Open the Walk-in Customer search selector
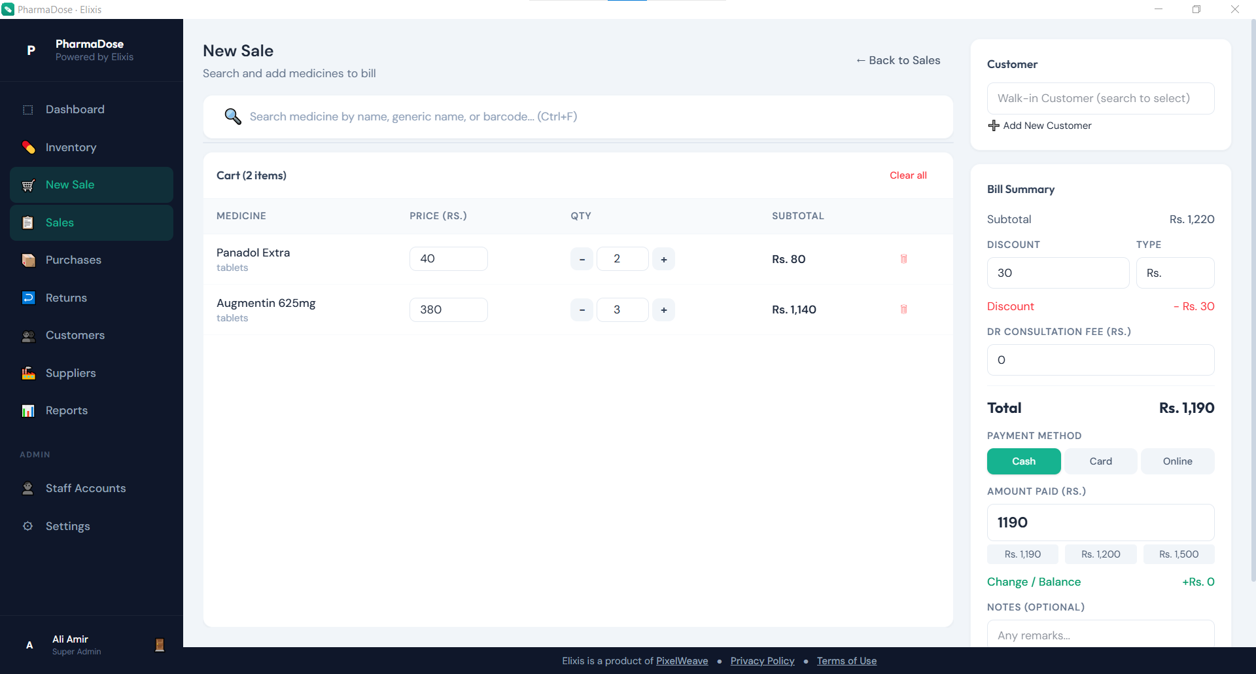The height and width of the screenshot is (674, 1256). (1100, 98)
